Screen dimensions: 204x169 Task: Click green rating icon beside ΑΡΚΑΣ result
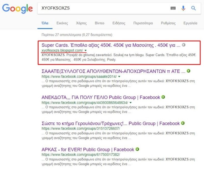coord(137,149)
